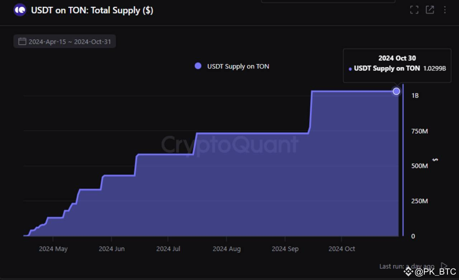459x280 pixels.
Task: Click the tooltip value 1.0299B
Action: tap(434, 69)
